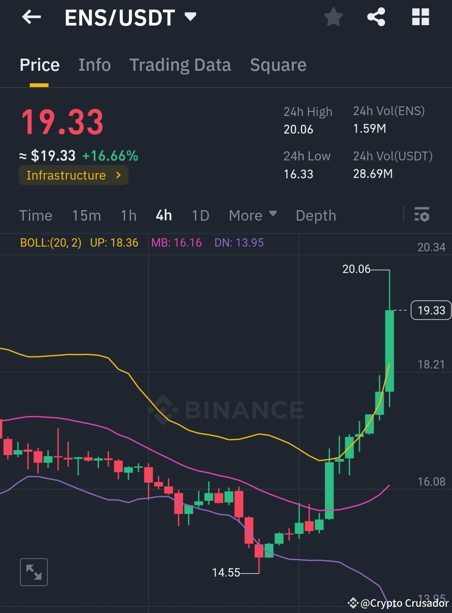
Task: Switch the chart to 1h timeframe
Action: coord(128,215)
